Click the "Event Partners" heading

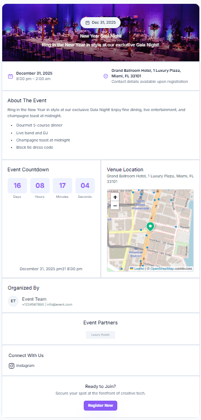tap(100, 323)
